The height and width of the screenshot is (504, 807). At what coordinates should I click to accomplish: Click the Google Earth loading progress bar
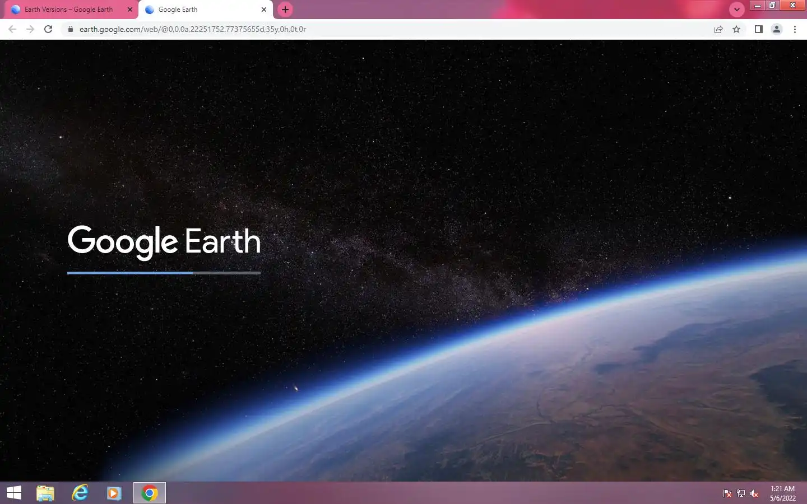tap(164, 273)
